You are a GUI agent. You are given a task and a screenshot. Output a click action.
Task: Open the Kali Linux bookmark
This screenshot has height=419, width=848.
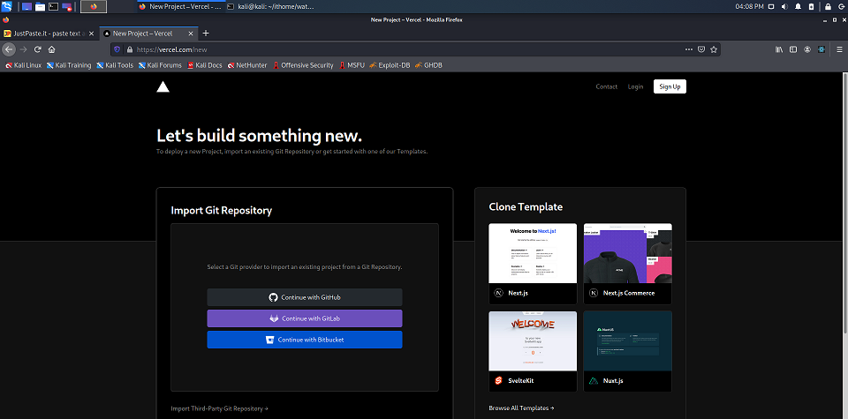pos(23,65)
